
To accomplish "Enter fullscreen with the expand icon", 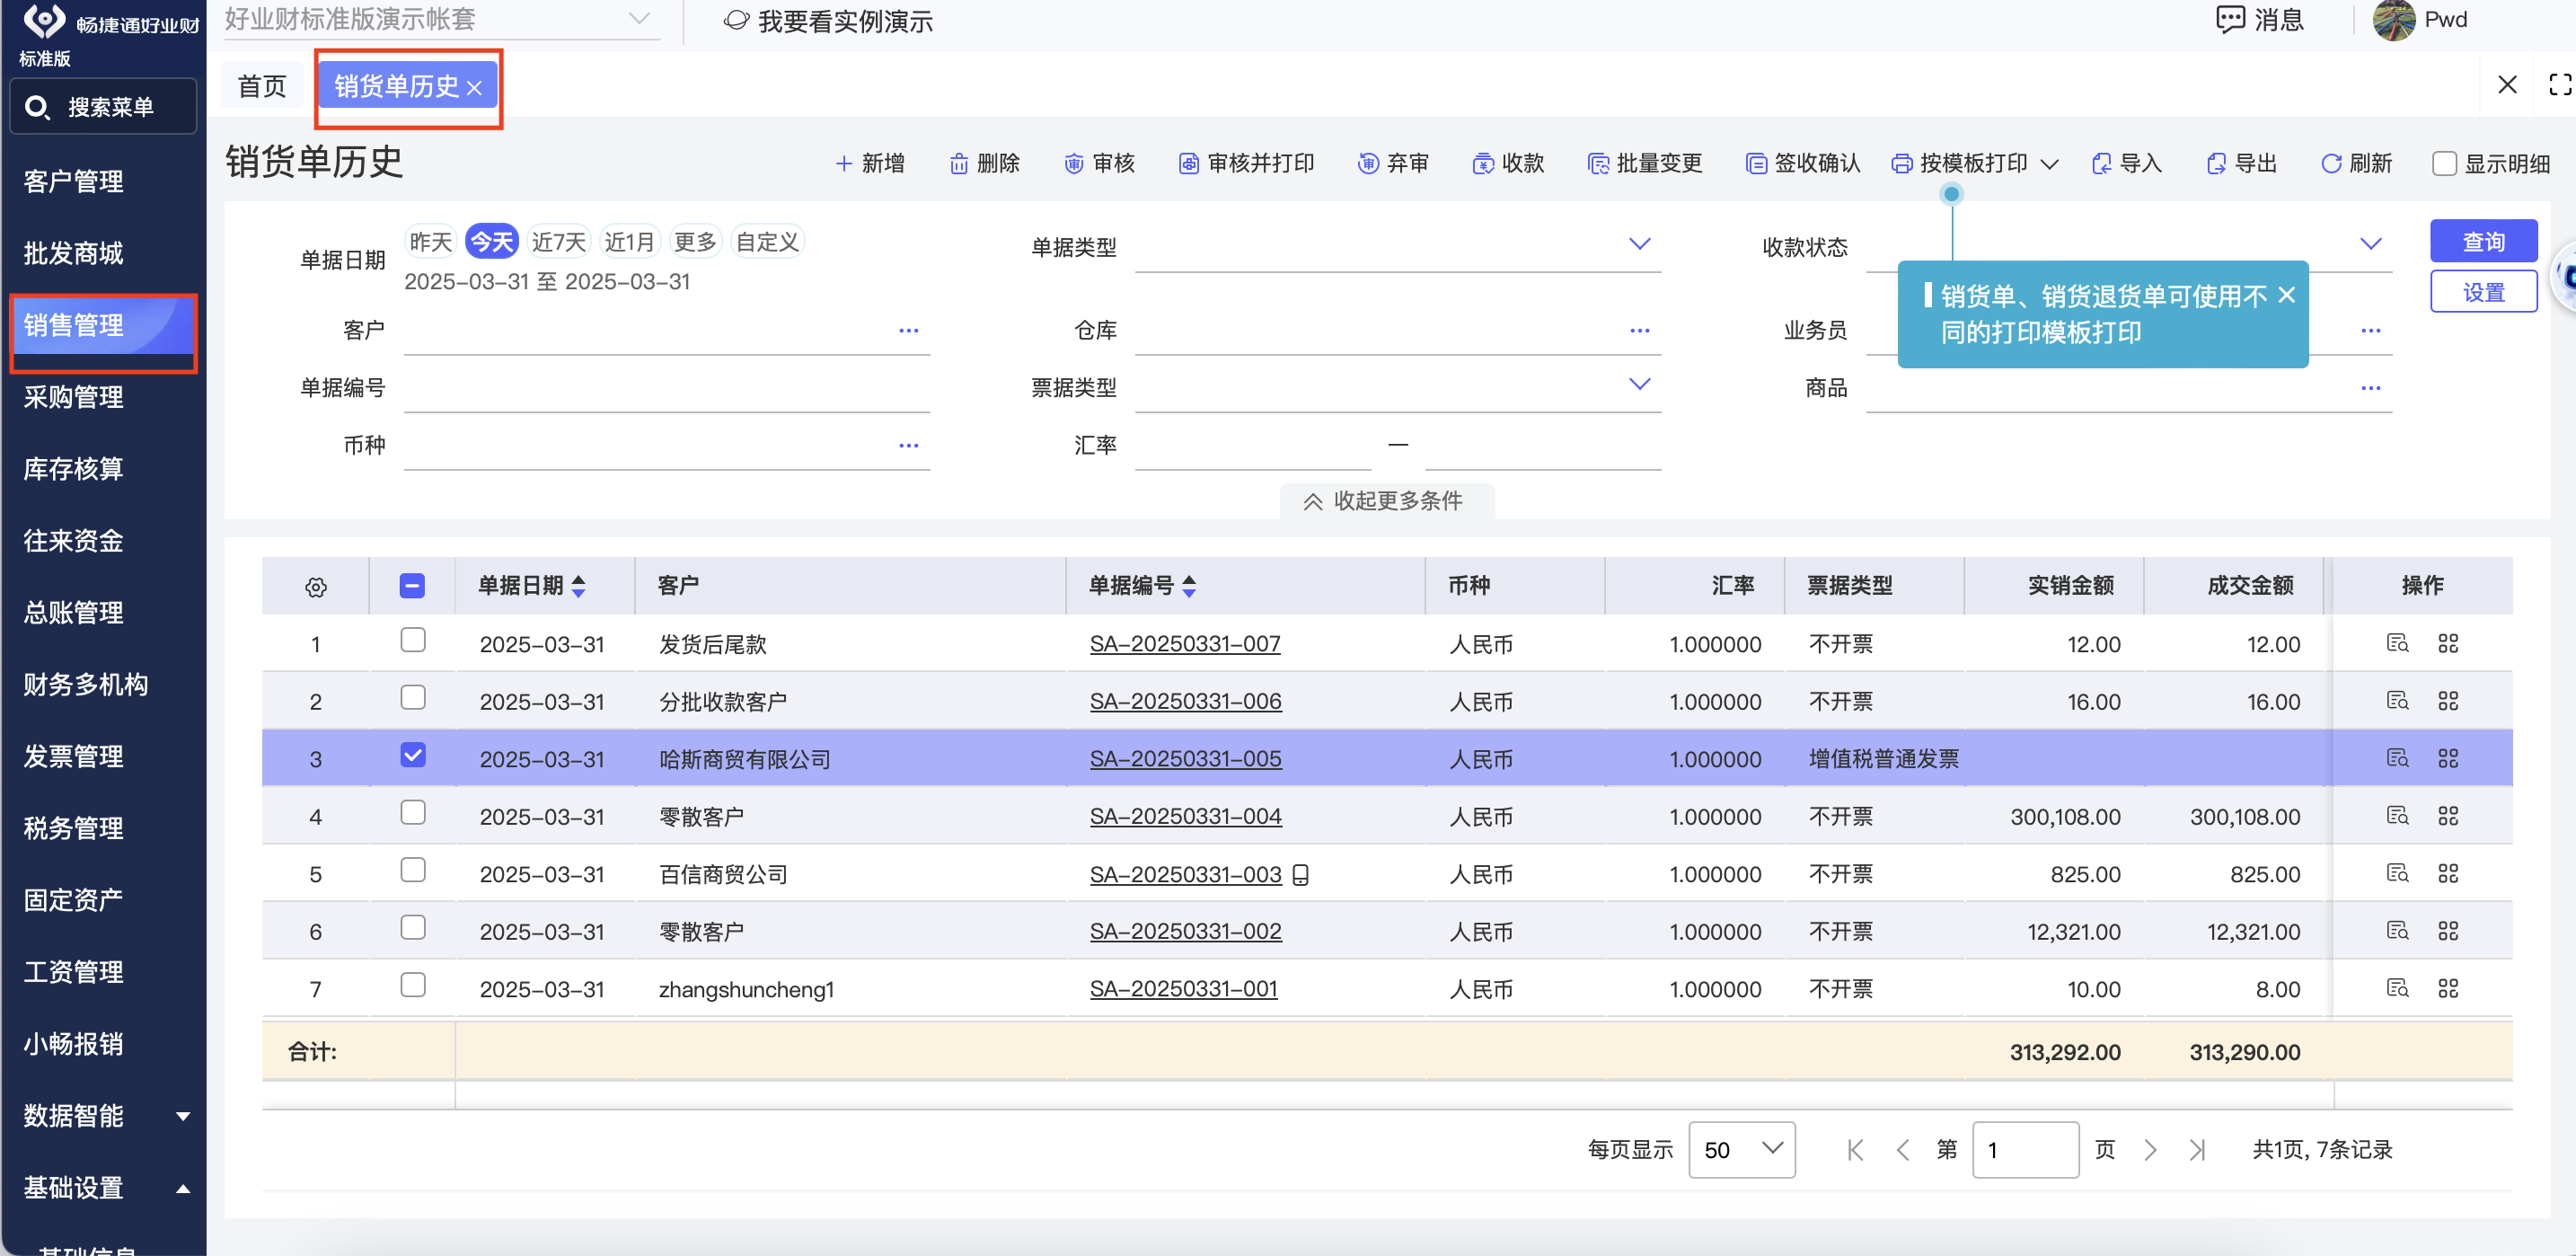I will click(2559, 85).
